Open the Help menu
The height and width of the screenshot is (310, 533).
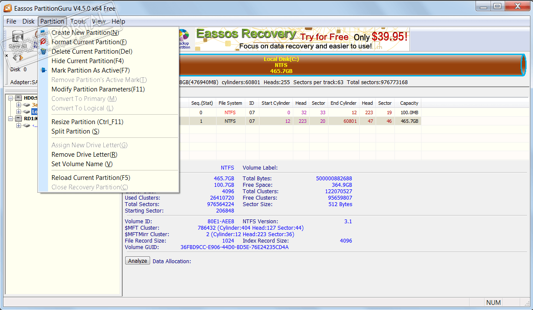pos(118,21)
